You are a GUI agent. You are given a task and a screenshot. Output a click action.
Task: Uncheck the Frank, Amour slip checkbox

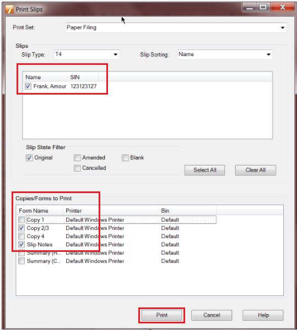point(28,86)
